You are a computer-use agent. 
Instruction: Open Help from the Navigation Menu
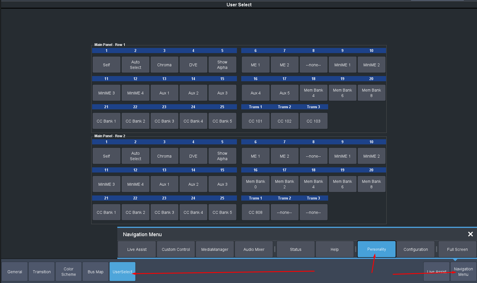(334, 249)
